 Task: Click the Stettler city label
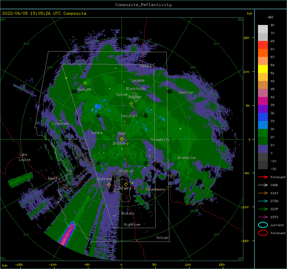tap(186, 92)
